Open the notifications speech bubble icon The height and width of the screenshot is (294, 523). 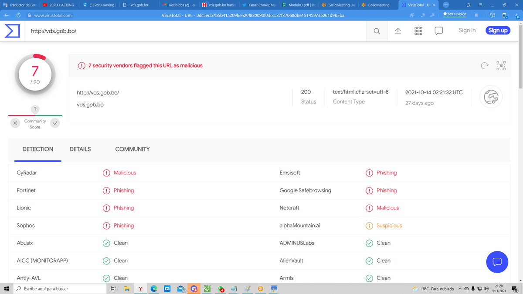click(439, 31)
